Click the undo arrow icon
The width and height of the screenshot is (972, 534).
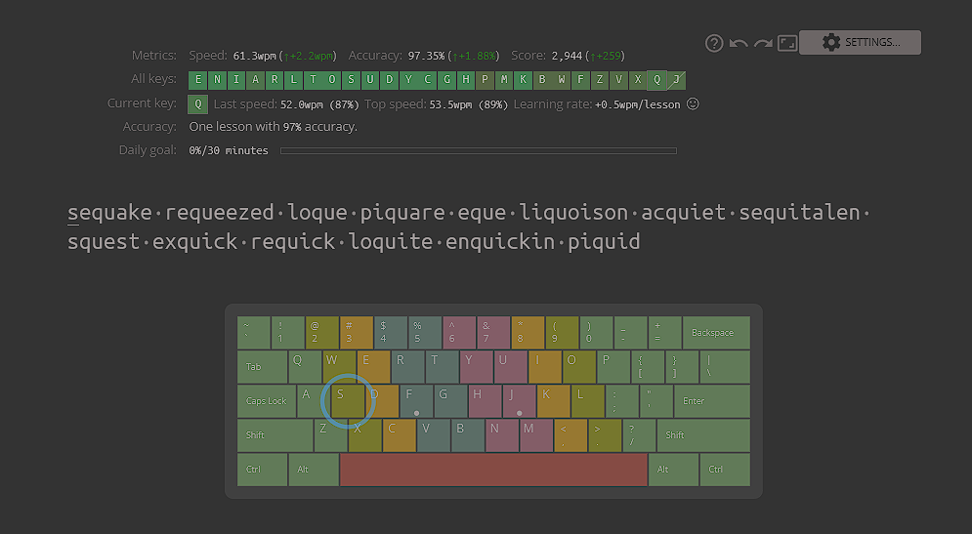pos(739,43)
